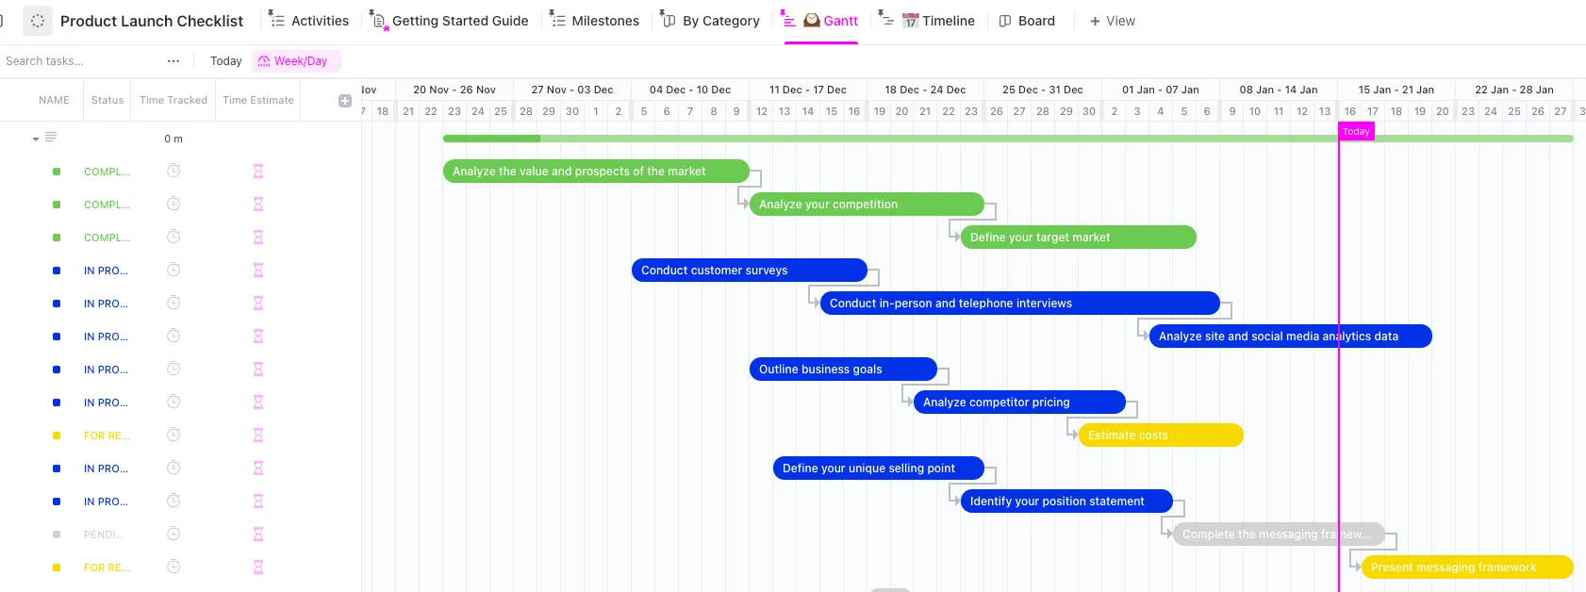1586x592 pixels.
Task: Toggle the green status square of the first task
Action: pos(57,172)
